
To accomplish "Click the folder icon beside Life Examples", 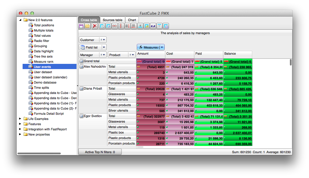I will 26,119.
